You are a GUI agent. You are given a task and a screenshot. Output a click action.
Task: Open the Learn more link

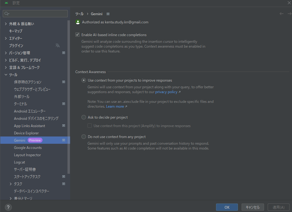click(x=115, y=106)
